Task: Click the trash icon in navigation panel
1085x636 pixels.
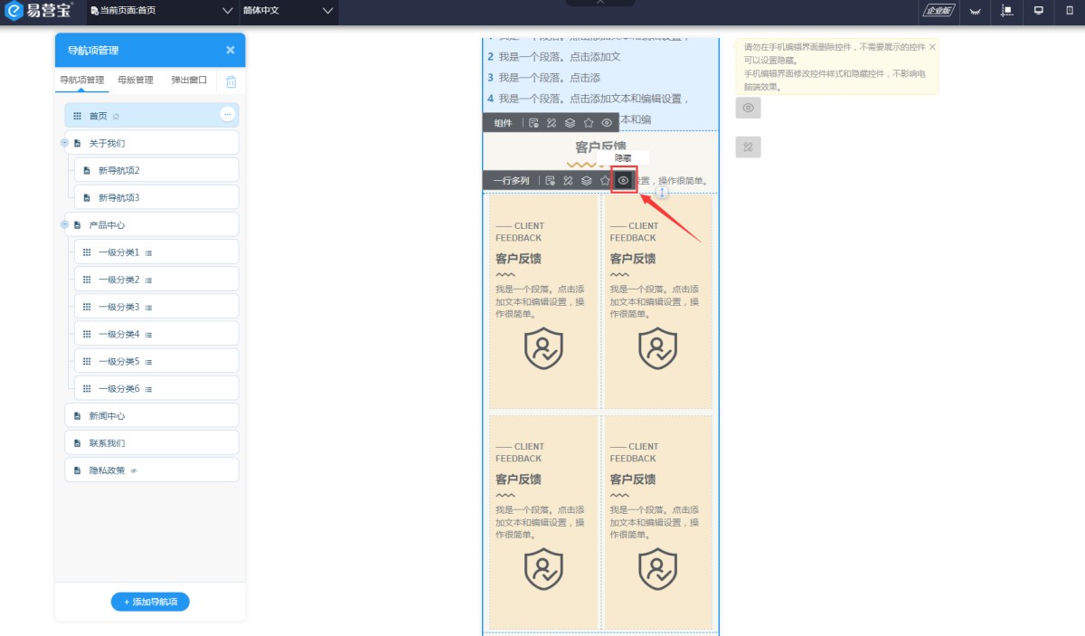Action: (x=231, y=81)
